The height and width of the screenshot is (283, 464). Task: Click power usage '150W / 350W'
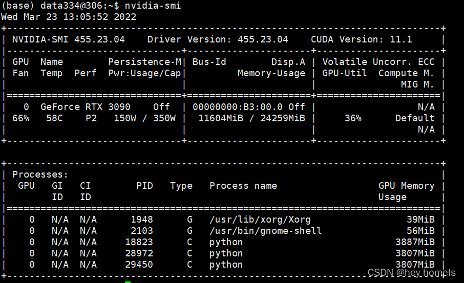click(145, 118)
